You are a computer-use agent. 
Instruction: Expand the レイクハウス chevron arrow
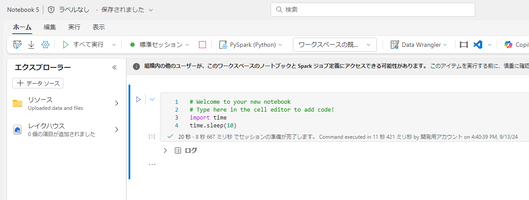pos(116,130)
